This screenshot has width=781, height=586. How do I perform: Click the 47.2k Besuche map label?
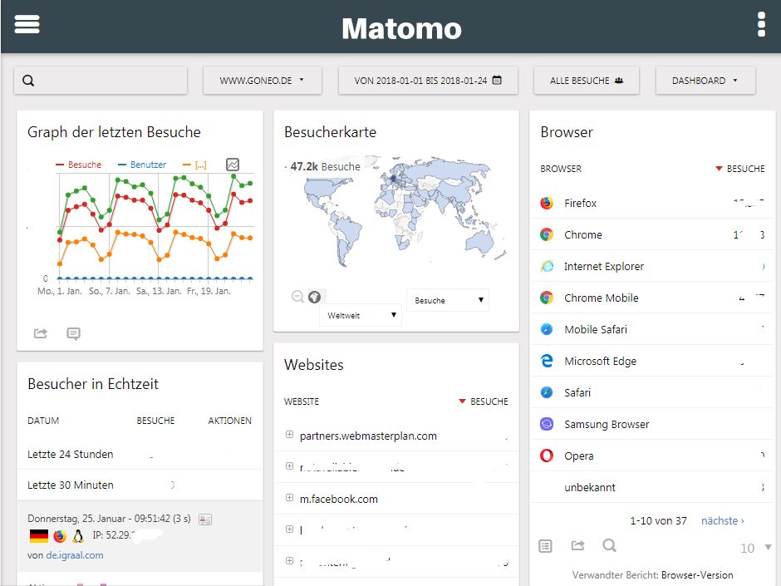pyautogui.click(x=325, y=166)
